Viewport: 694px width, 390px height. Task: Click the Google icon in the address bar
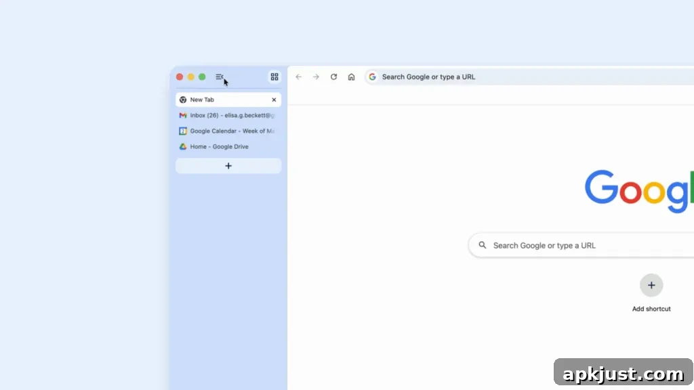click(x=372, y=77)
